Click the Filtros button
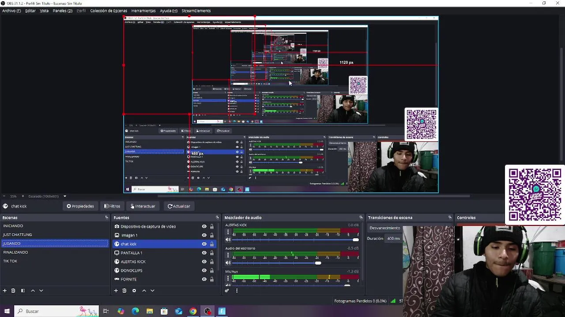 tap(112, 206)
